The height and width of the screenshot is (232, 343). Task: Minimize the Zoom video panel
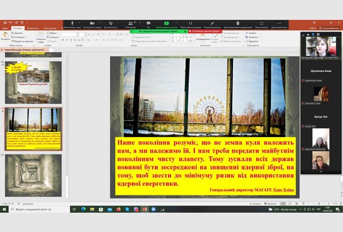303,34
